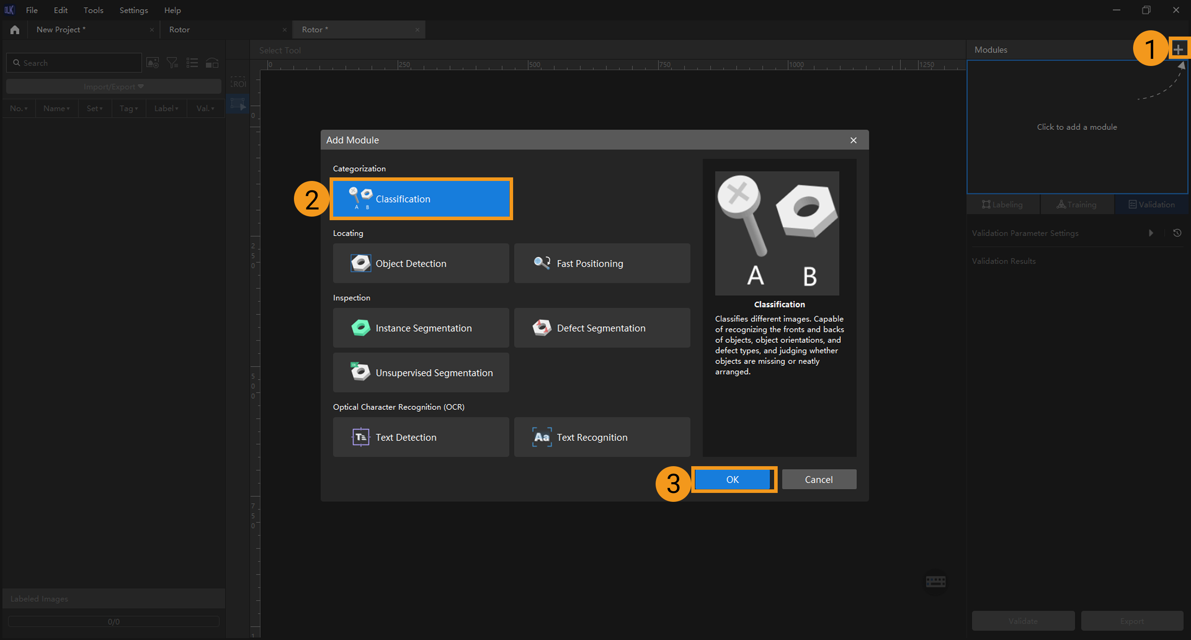Select the Classification module option
Image resolution: width=1191 pixels, height=640 pixels.
pyautogui.click(x=420, y=199)
